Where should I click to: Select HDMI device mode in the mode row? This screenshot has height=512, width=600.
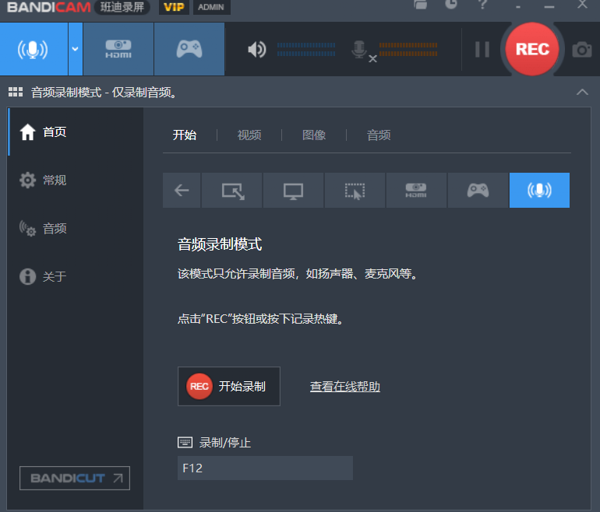coord(416,191)
